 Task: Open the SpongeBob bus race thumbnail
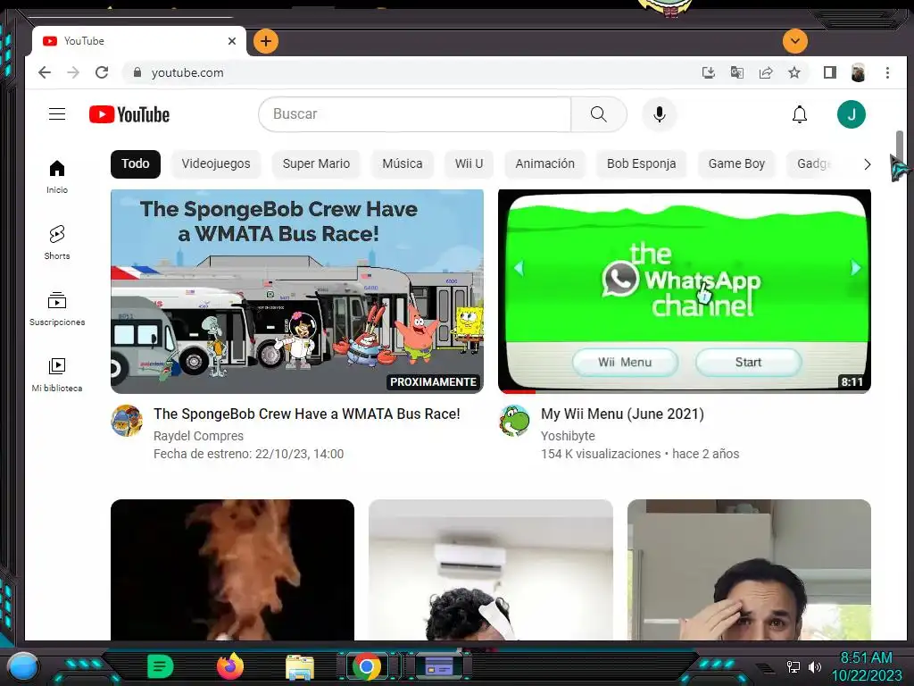pyautogui.click(x=296, y=291)
